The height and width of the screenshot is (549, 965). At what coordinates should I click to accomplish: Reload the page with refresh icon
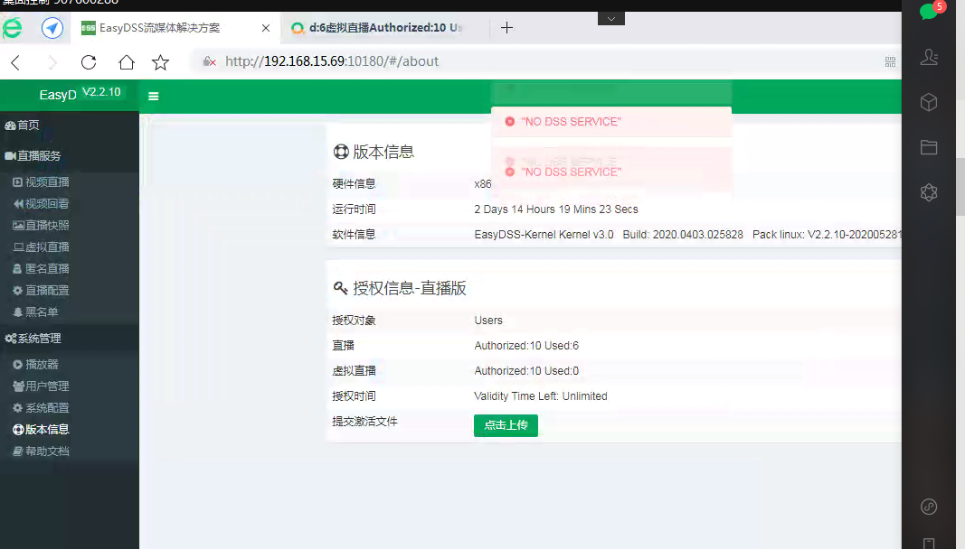[x=89, y=62]
